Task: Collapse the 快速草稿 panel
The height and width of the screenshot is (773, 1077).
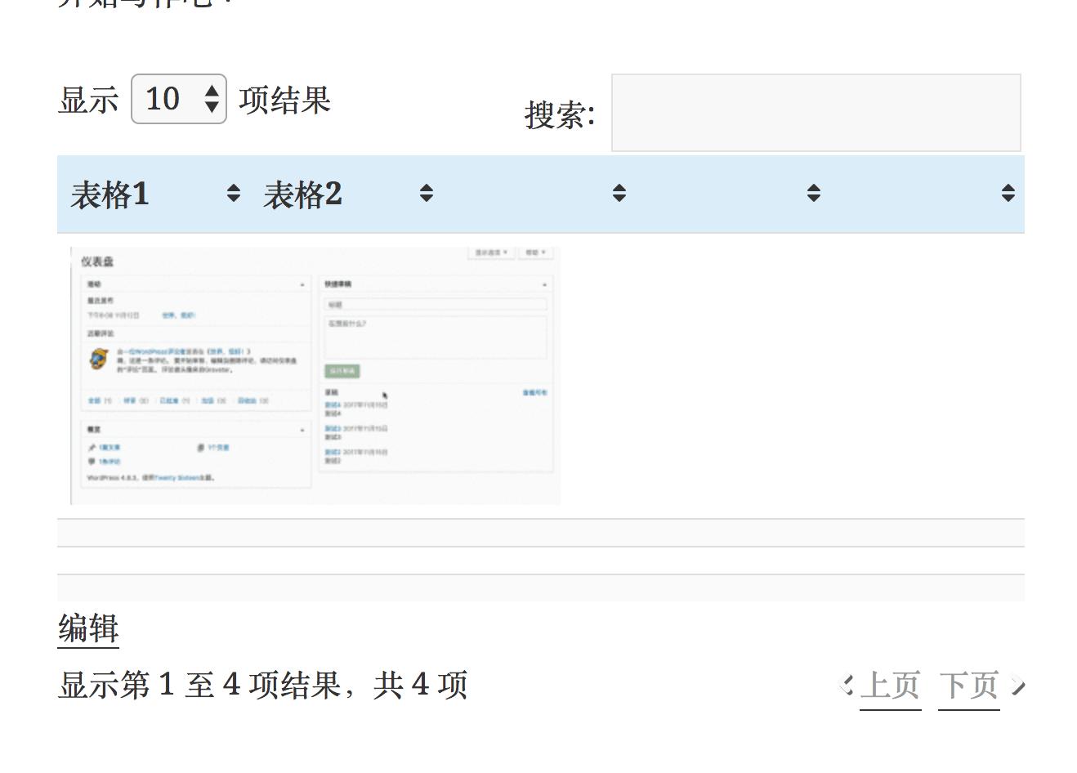Action: coord(544,284)
